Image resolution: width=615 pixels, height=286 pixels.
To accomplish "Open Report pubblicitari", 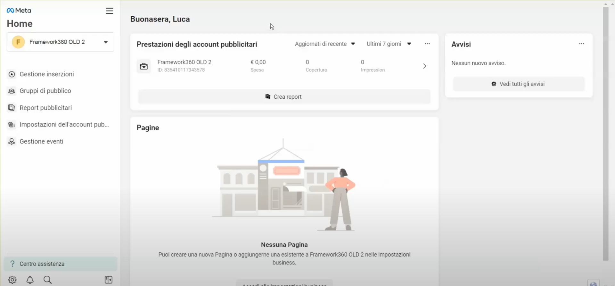I will (45, 108).
